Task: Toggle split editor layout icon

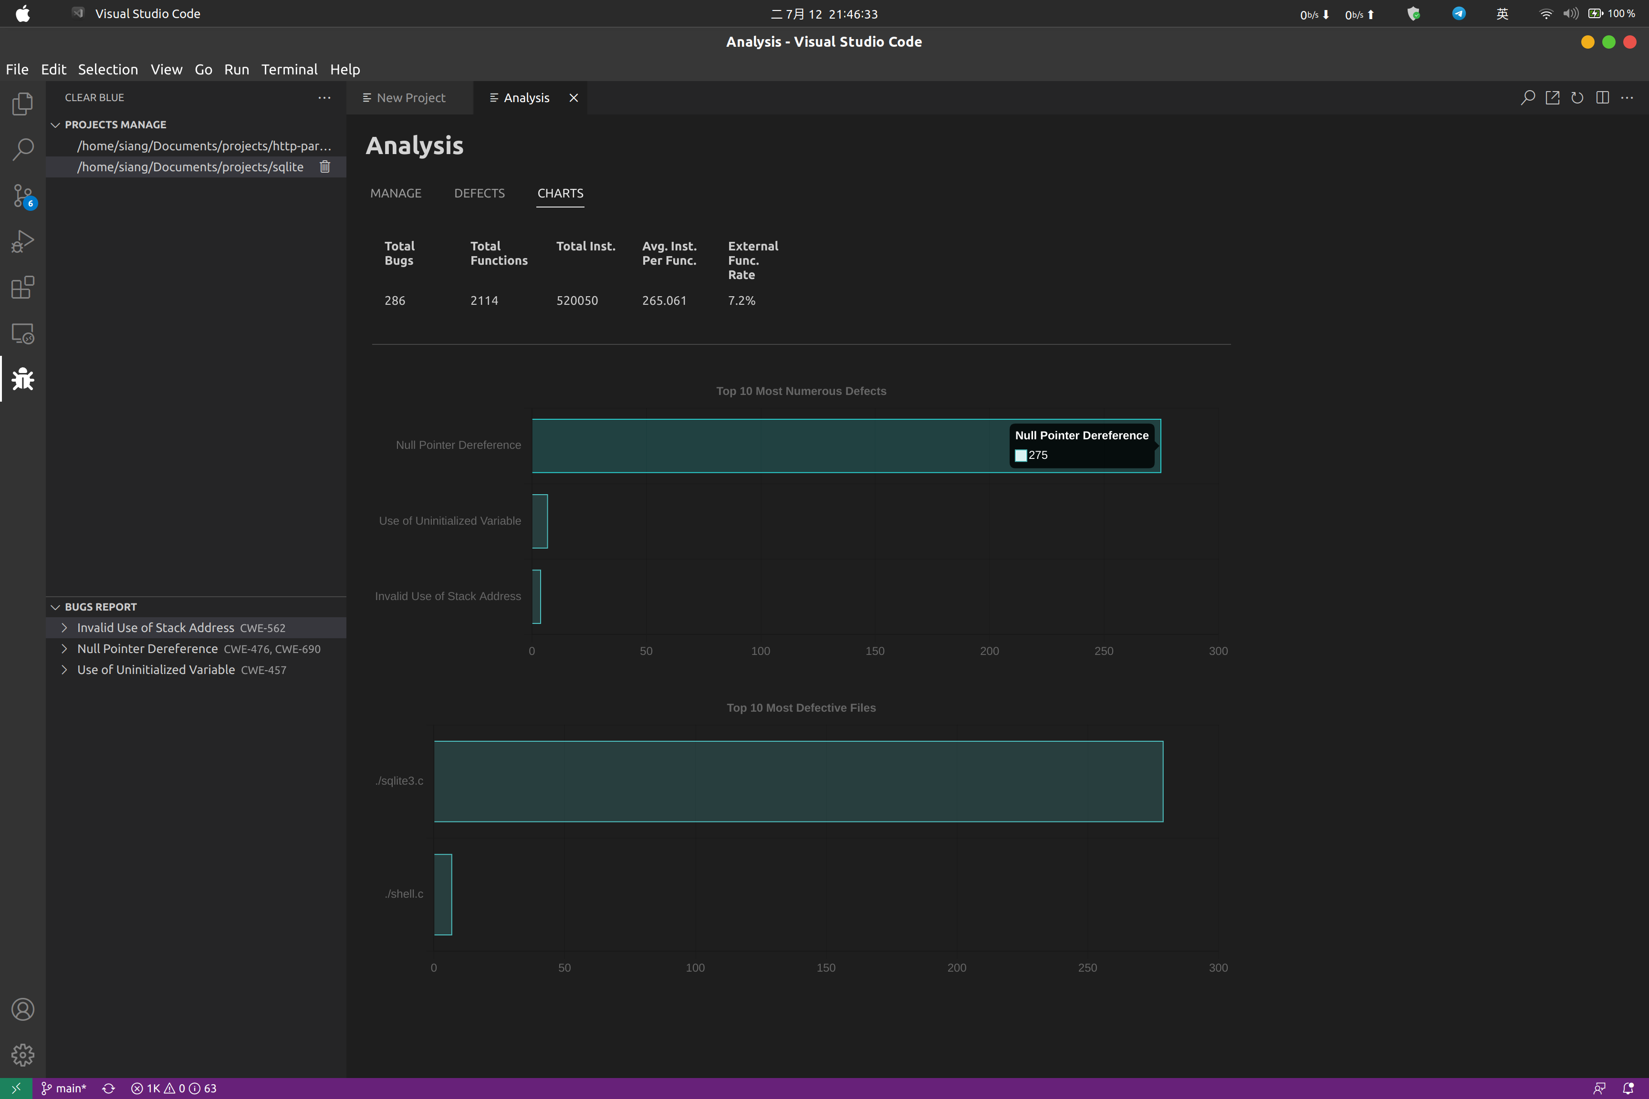Action: click(x=1602, y=98)
